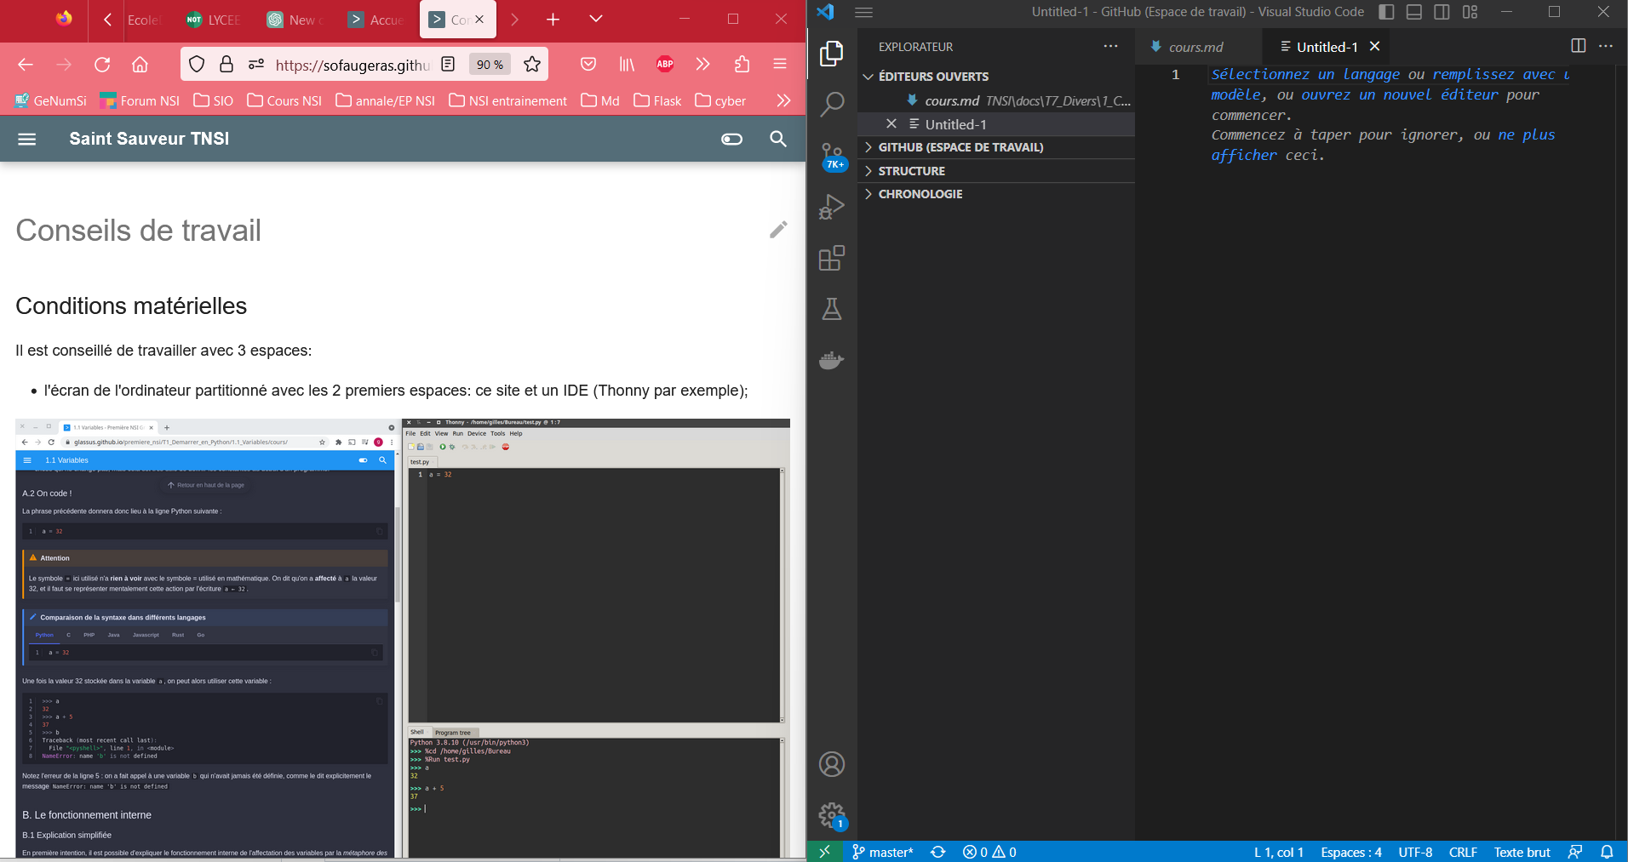
Task: Toggle the bottom panel layout button
Action: (1414, 12)
